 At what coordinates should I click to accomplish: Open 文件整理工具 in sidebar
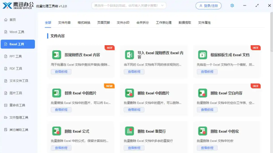pos(18,117)
